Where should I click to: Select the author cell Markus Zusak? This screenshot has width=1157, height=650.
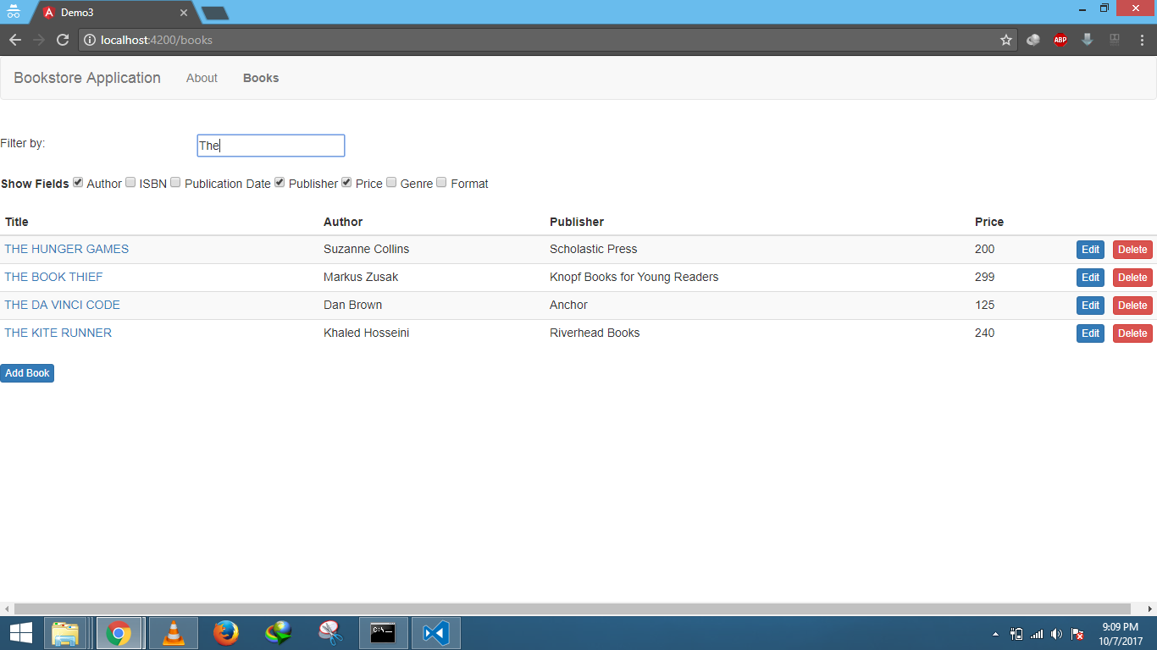(x=361, y=277)
